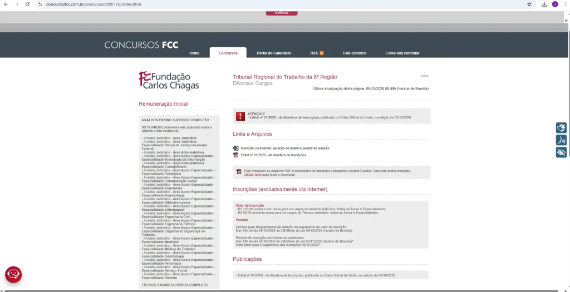Open Fale conosco menu item
The height and width of the screenshot is (292, 570).
(355, 53)
